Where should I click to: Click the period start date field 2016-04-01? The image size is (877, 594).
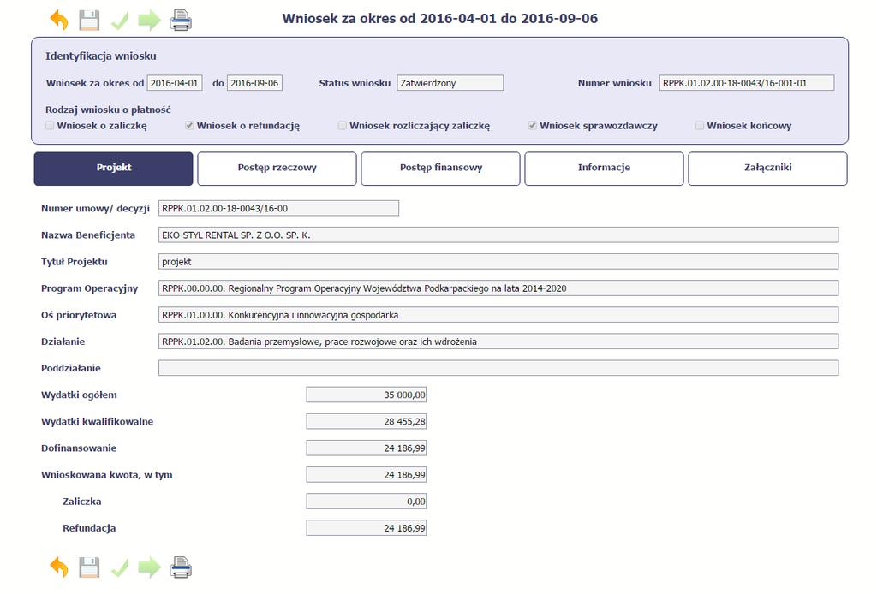coord(175,83)
